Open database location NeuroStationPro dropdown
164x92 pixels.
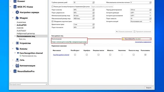click(x=137, y=39)
